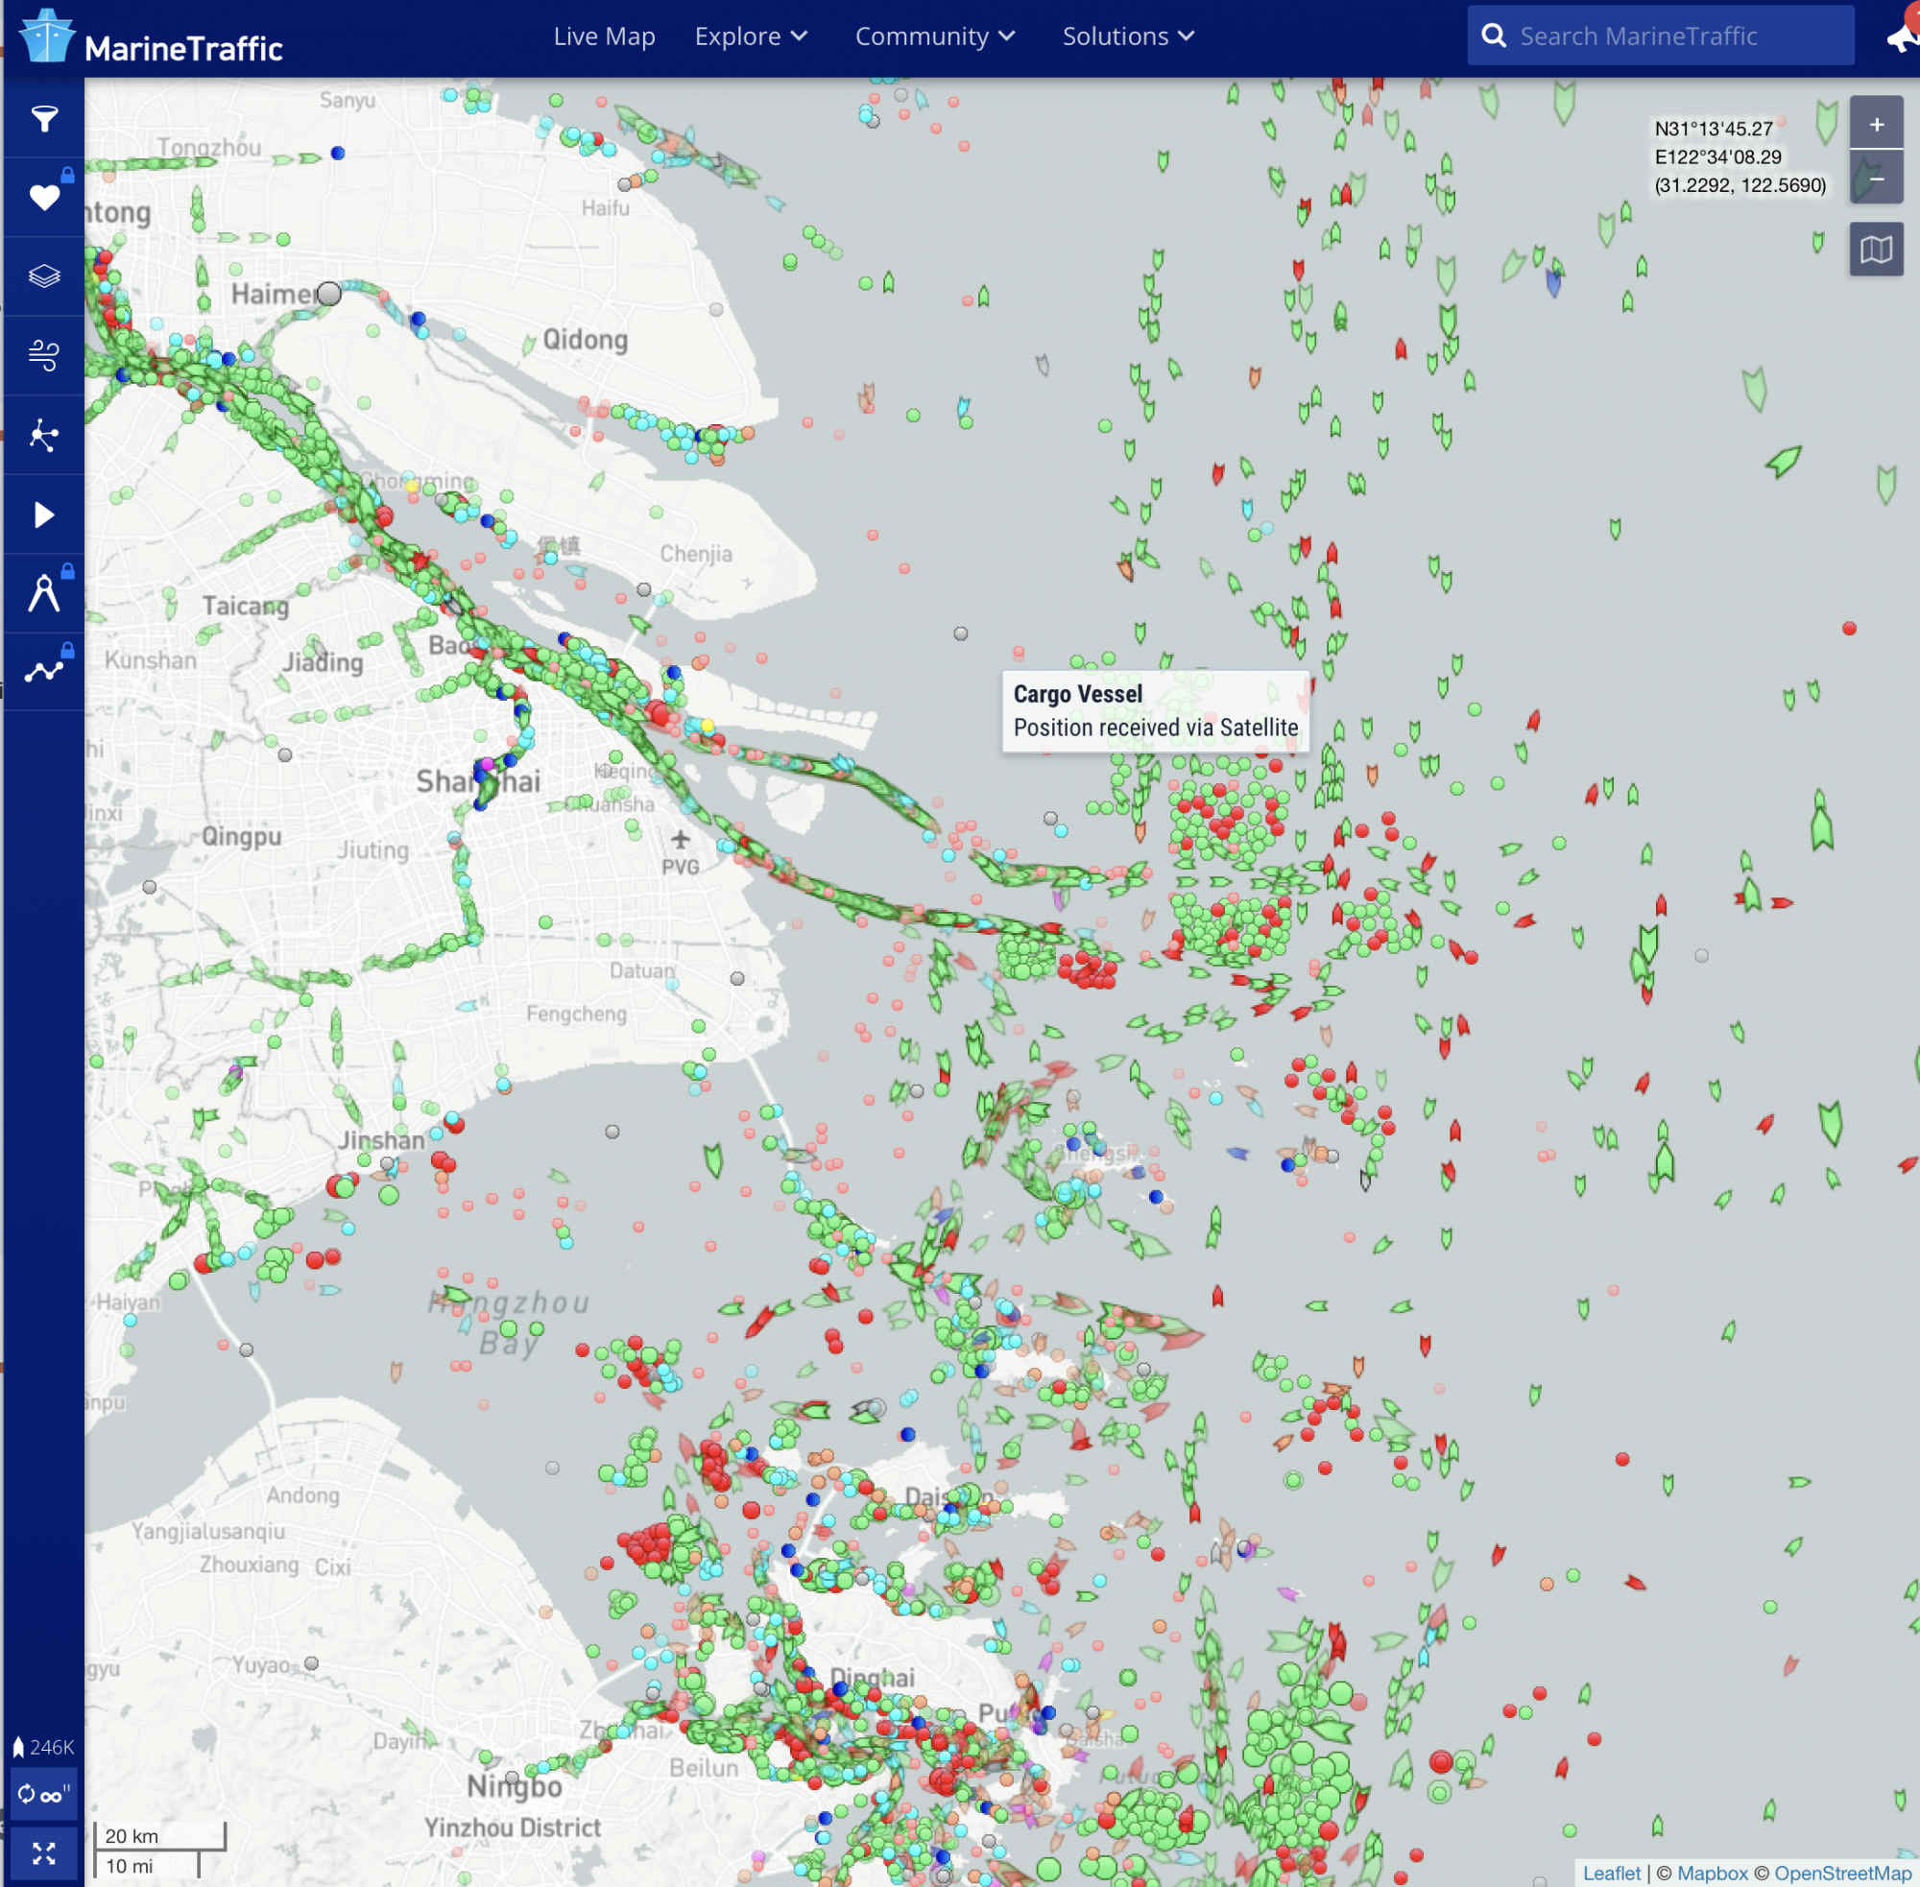Expand the Solutions dropdown menu

[x=1127, y=36]
